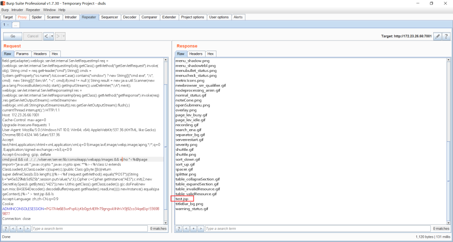
Task: Open the Repeater help question-mark icon
Action: pyautogui.click(x=446, y=36)
